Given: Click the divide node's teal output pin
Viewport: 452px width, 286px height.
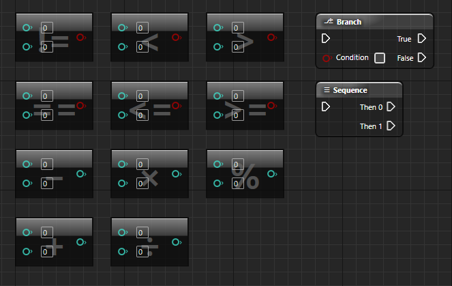Looking at the screenshot, I should pos(177,242).
